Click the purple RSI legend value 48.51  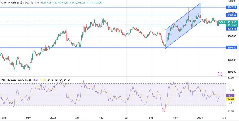[x=35, y=79]
